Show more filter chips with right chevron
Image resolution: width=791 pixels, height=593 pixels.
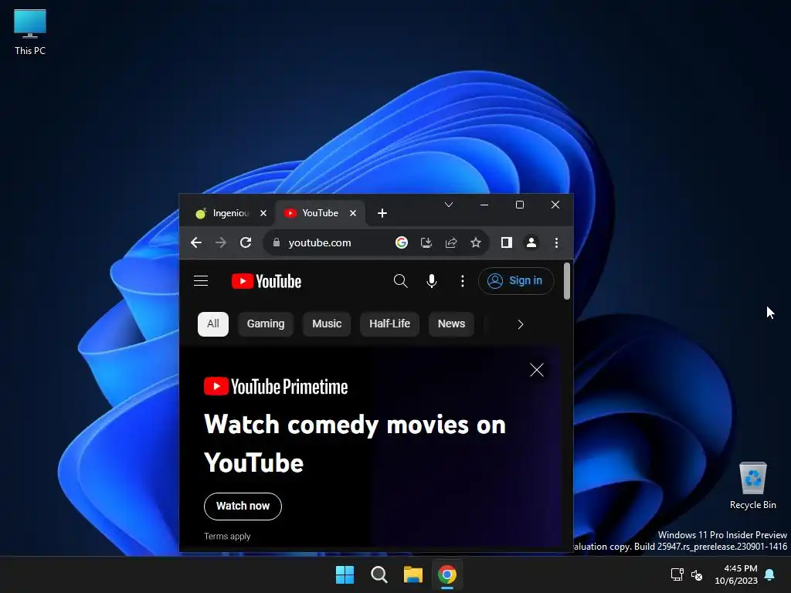tap(521, 324)
